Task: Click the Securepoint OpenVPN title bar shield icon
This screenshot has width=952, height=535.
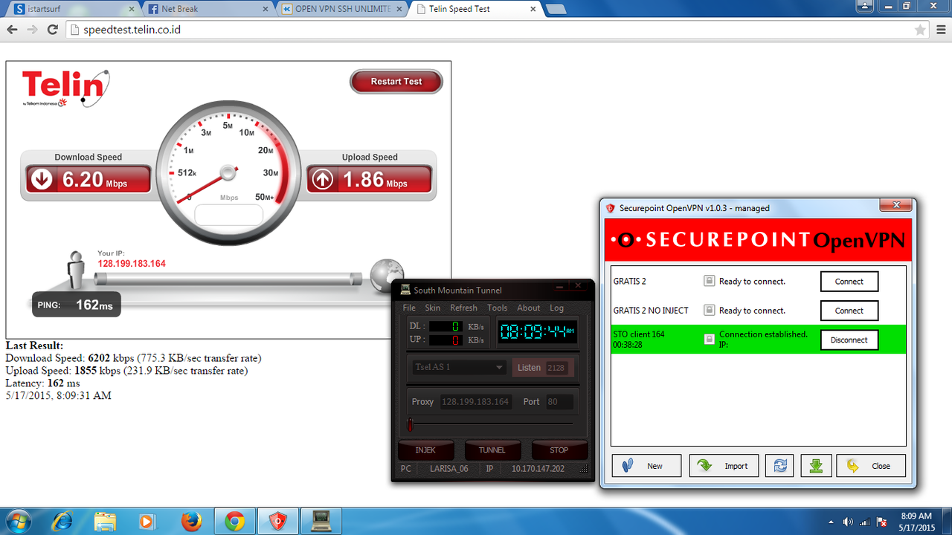Action: pos(611,208)
